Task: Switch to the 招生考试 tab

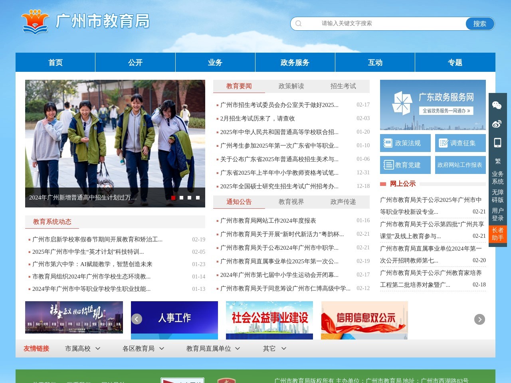Action: coord(343,86)
